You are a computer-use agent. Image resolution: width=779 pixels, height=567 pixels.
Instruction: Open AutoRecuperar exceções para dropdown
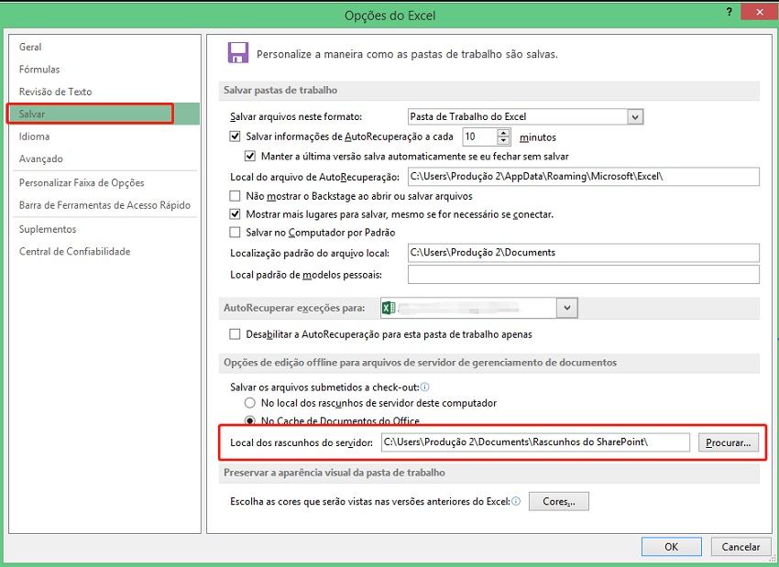click(x=567, y=308)
